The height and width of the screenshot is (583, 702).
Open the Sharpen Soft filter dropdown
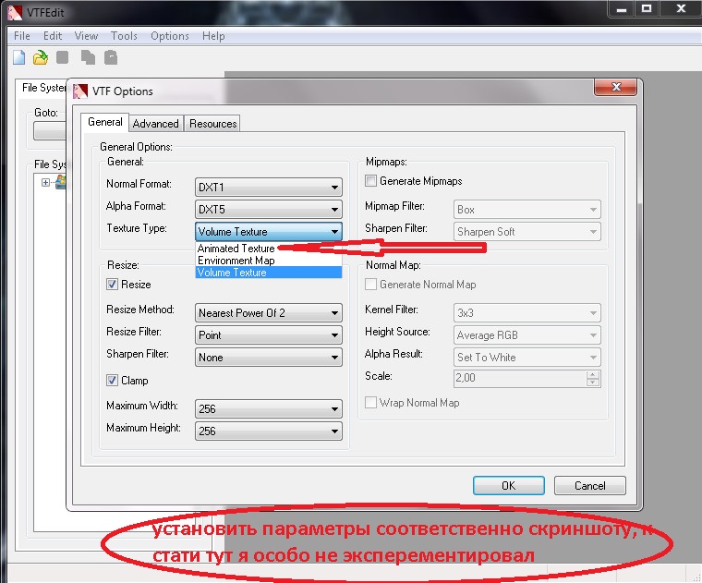526,232
